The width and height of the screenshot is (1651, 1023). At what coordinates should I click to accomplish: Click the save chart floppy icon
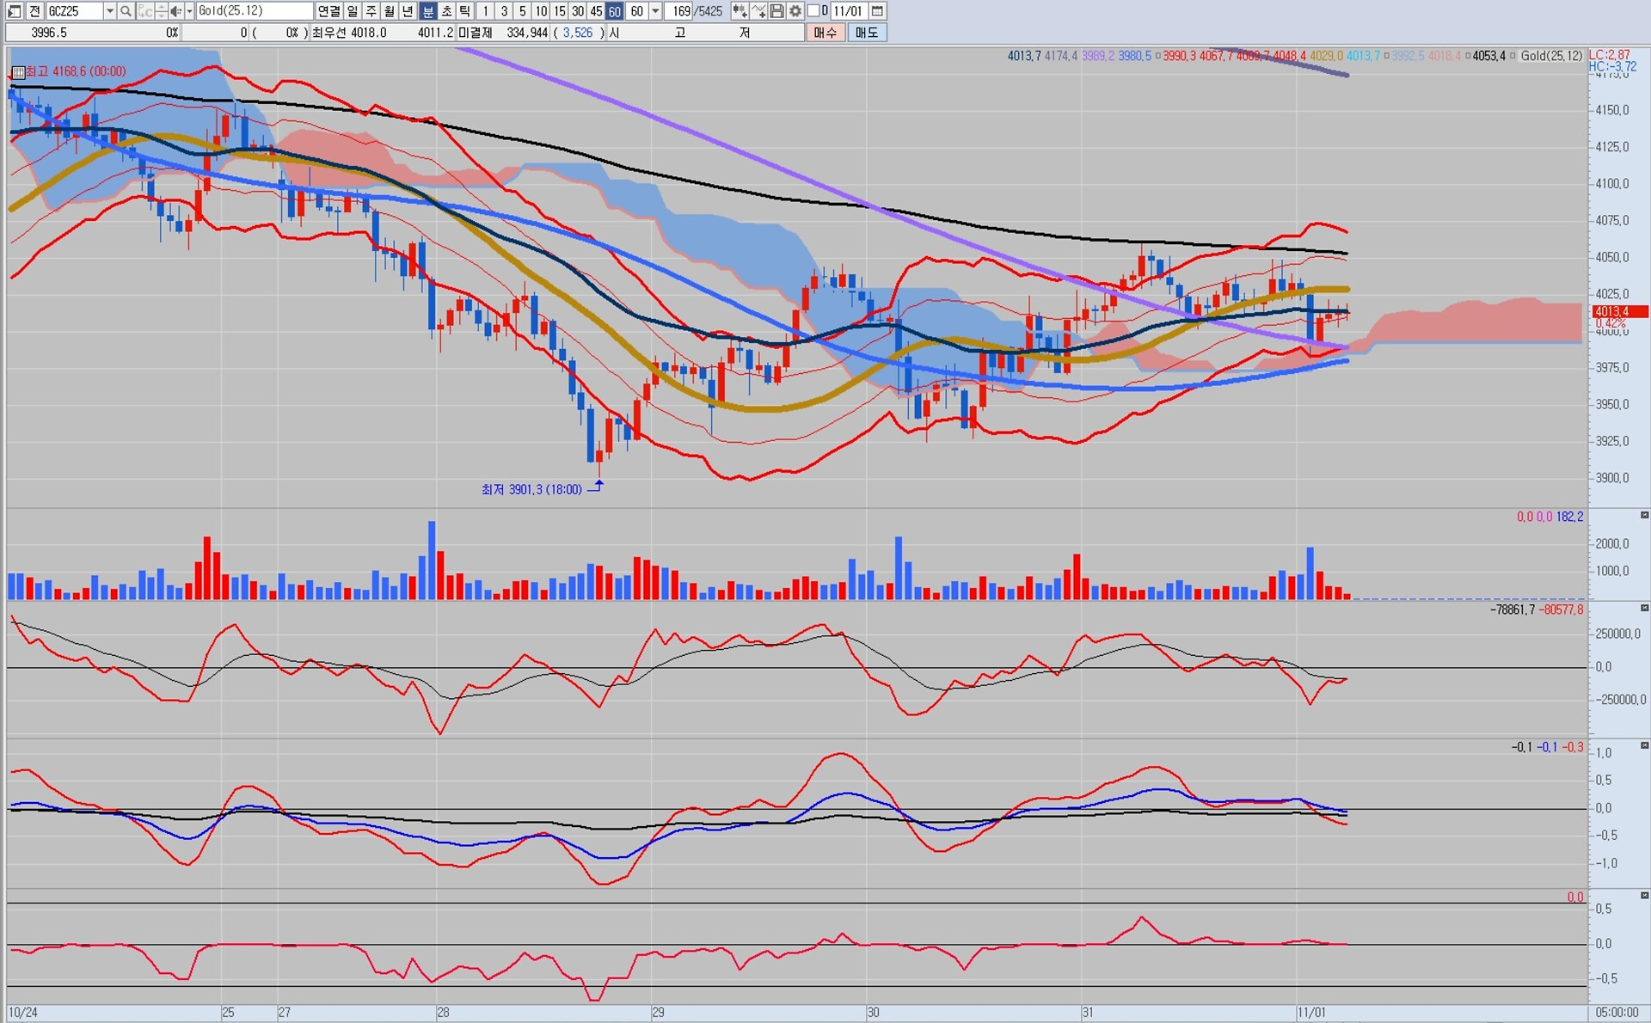pos(777,11)
